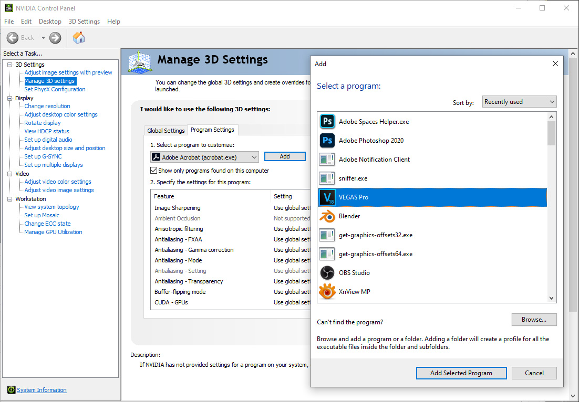Open the System Information link
Screen dimensions: 579x402
tap(42, 390)
